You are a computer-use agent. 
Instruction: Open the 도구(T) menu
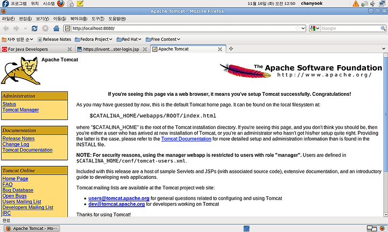pos(98,19)
